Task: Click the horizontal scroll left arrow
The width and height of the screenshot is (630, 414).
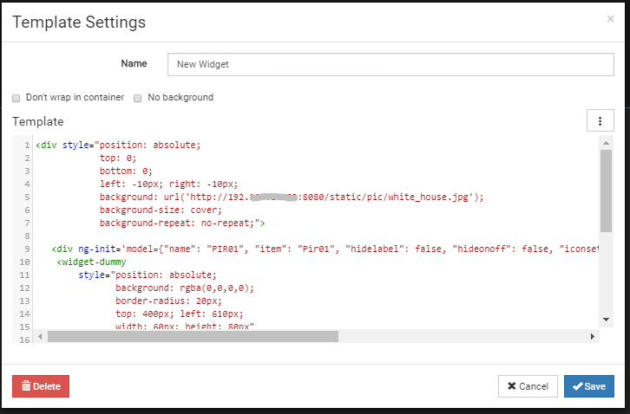Action: tap(40, 336)
